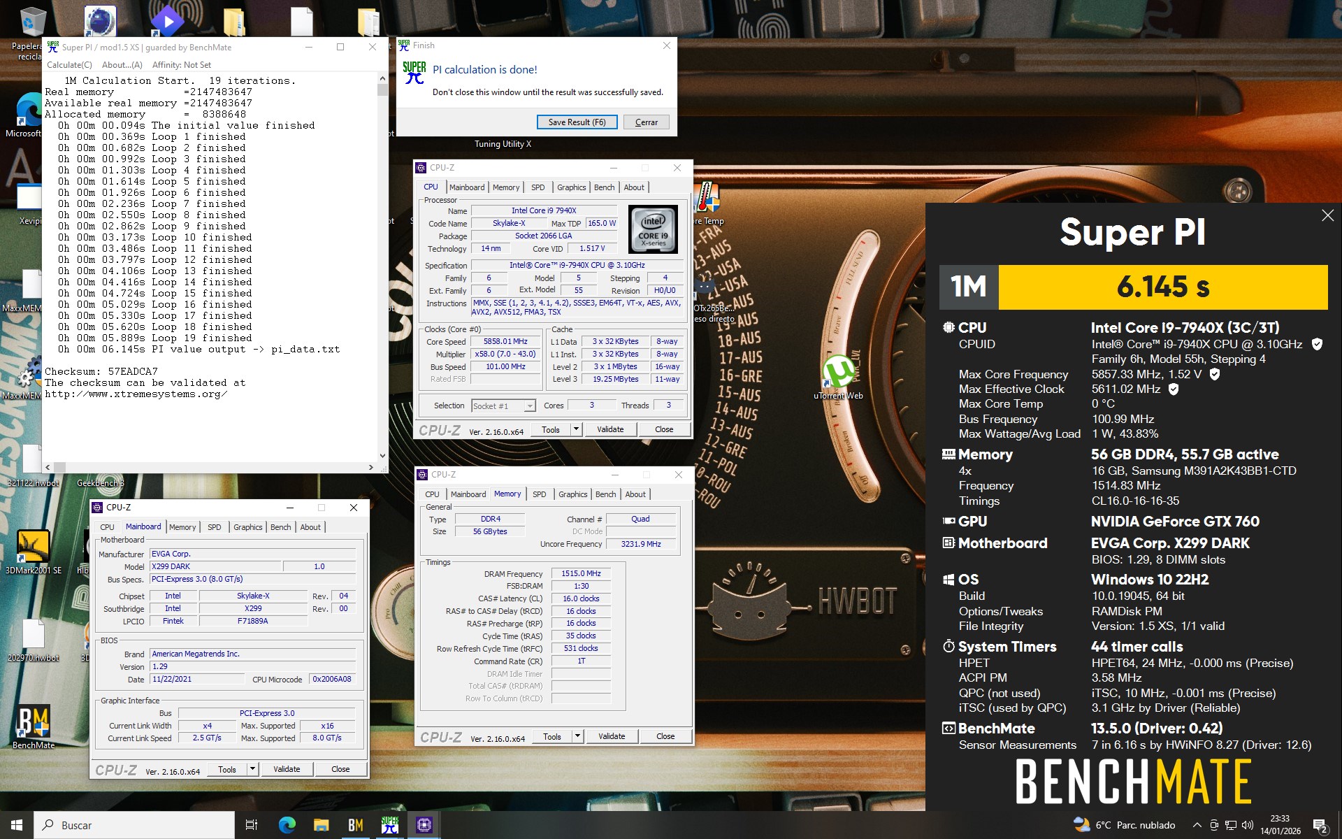1342x839 pixels.
Task: Expand Tools arrow in Memory CPU-Z window
Action: click(577, 736)
